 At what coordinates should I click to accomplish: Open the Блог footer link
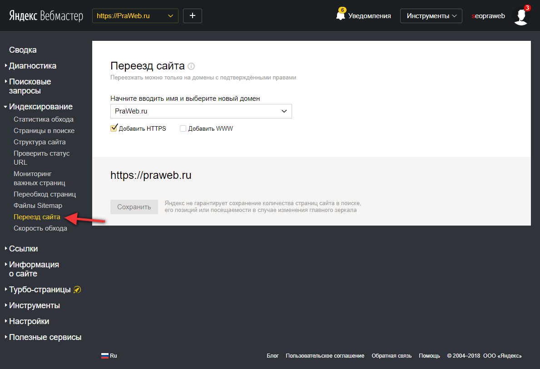pos(272,355)
